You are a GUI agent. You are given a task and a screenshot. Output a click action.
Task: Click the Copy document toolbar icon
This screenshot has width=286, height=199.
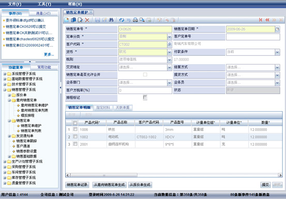tap(73, 20)
